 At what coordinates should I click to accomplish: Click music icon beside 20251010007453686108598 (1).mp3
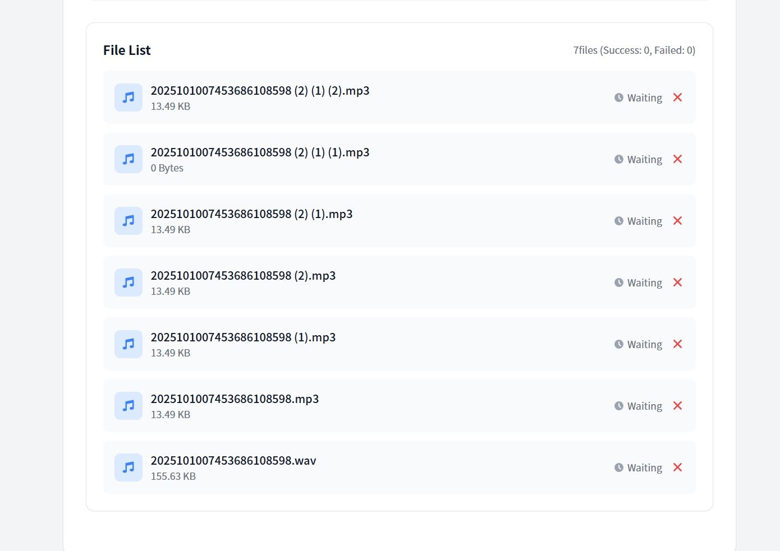[129, 344]
